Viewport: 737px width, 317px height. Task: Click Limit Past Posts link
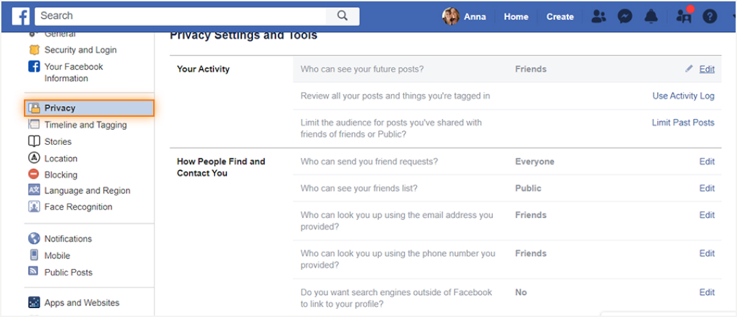683,122
